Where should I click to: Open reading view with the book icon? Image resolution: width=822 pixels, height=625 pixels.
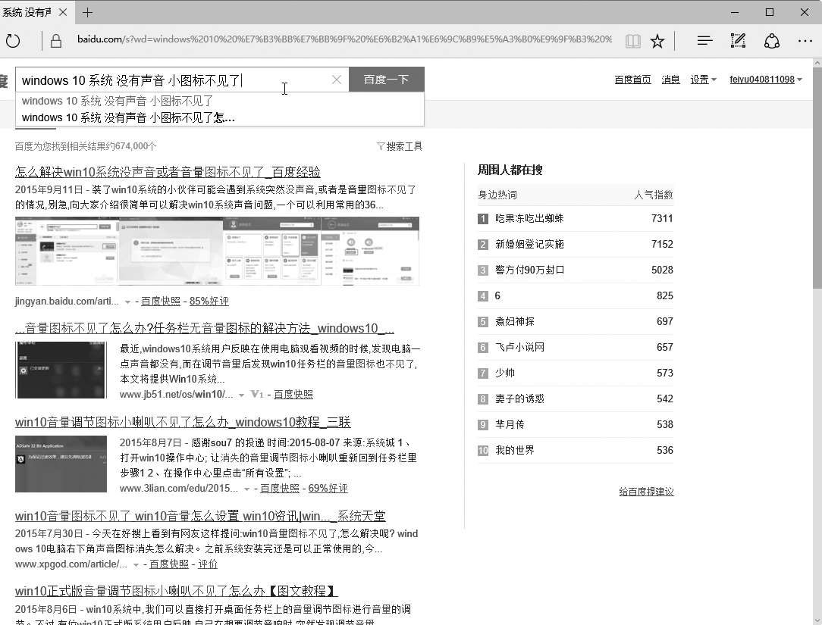click(x=632, y=41)
